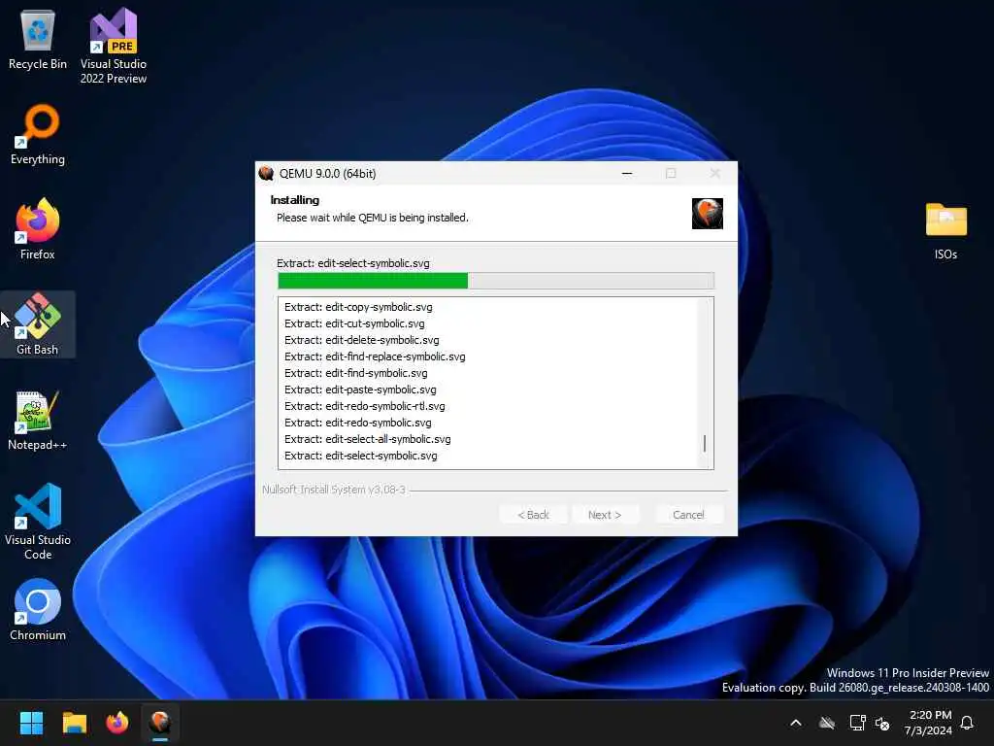This screenshot has width=994, height=746.
Task: Click the QEMU logo in installer header
Action: click(x=708, y=213)
